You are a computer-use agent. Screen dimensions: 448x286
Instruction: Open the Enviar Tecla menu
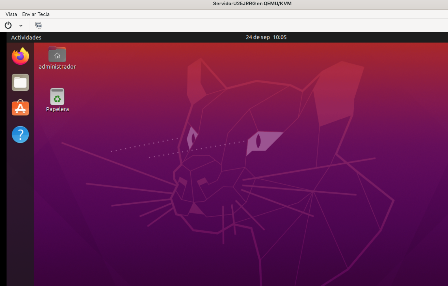pos(36,14)
